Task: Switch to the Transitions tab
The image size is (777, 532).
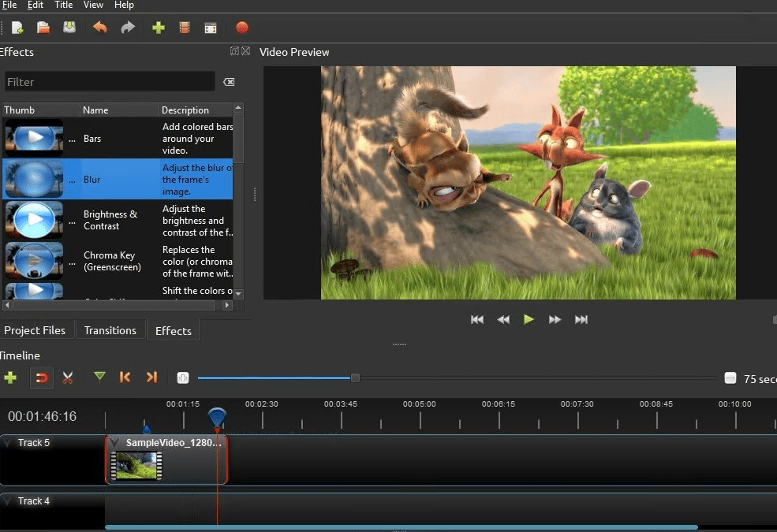Action: click(x=110, y=330)
